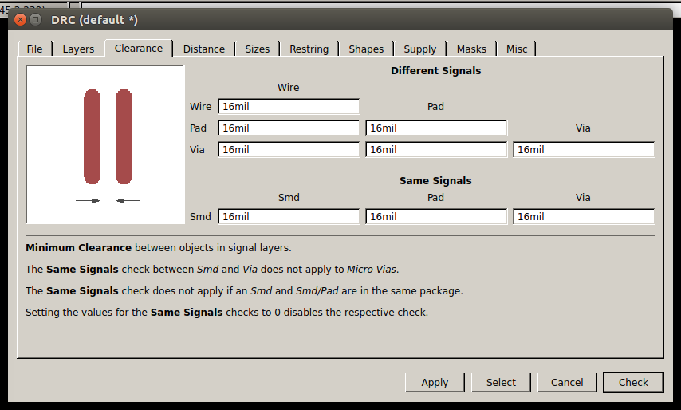
Task: Click the Wire-to-Wire clearance field
Action: [288, 107]
